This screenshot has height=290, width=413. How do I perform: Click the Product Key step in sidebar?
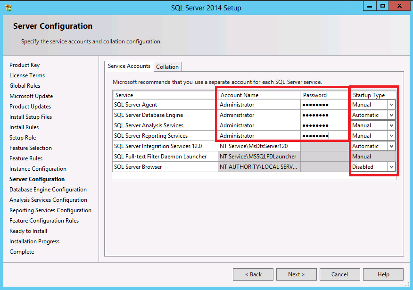pos(25,65)
